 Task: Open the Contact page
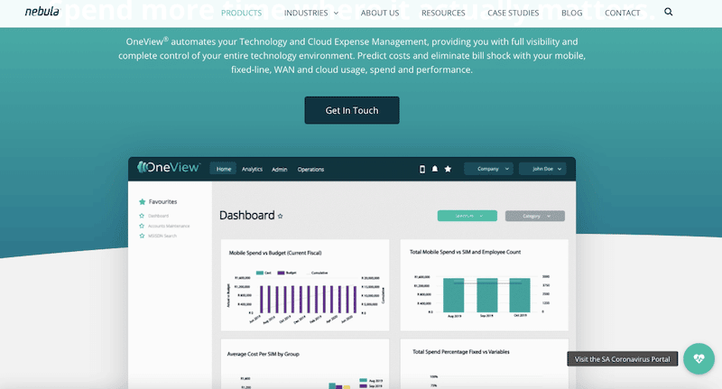[622, 13]
